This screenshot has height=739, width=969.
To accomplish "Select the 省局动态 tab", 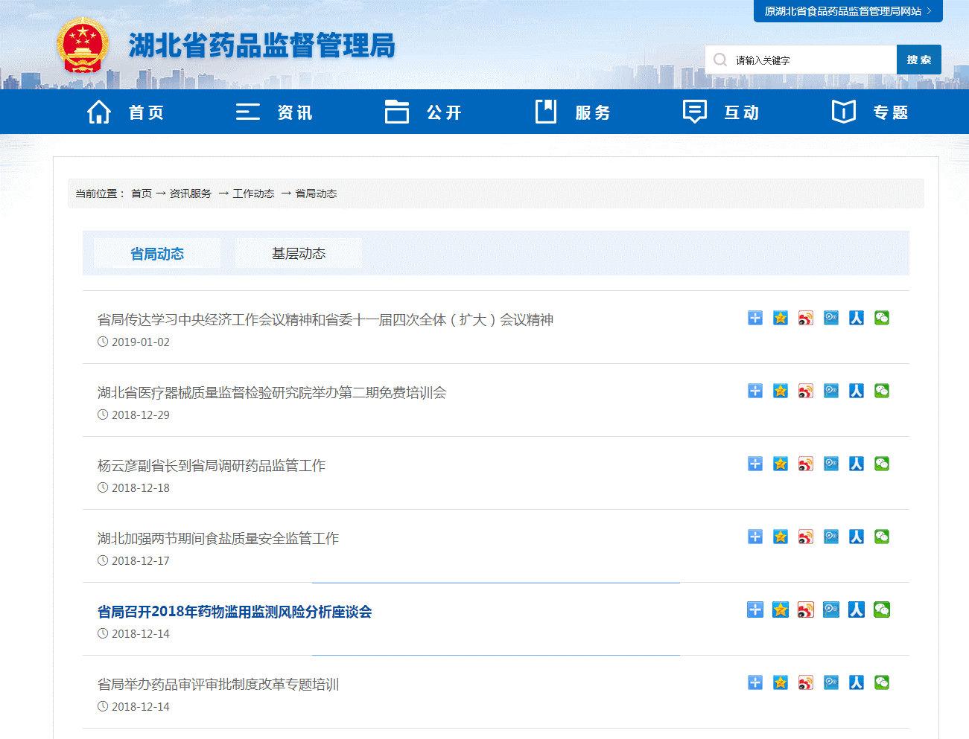I will click(156, 252).
